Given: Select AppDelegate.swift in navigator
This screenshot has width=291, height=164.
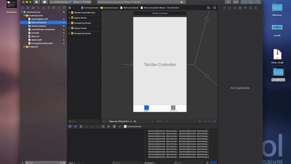Looking at the screenshot, I should click(x=40, y=19).
